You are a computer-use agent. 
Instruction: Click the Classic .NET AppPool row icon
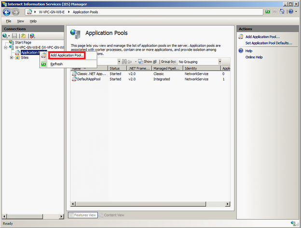pyautogui.click(x=74, y=73)
